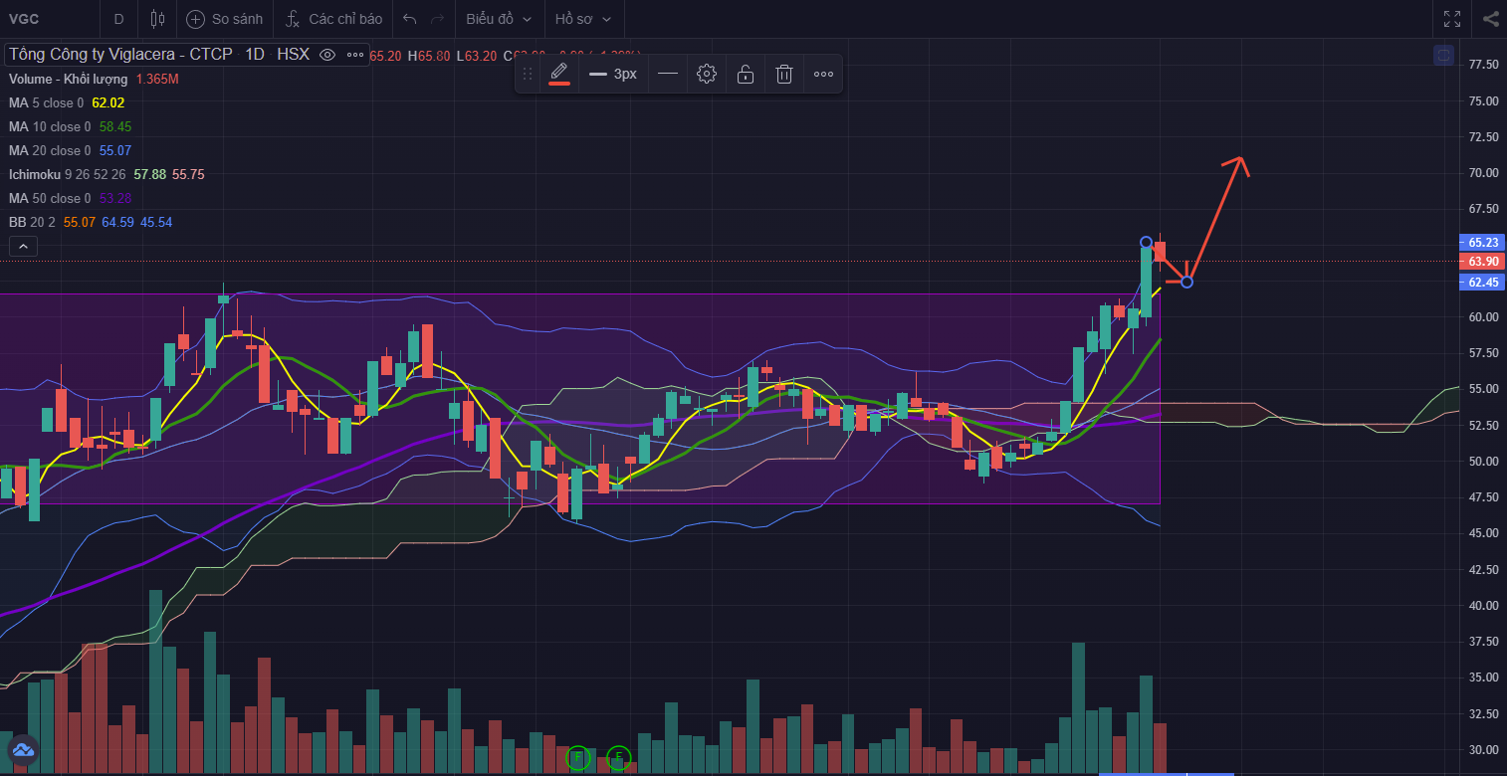Click the 65.23 blue price label

[x=1482, y=242]
